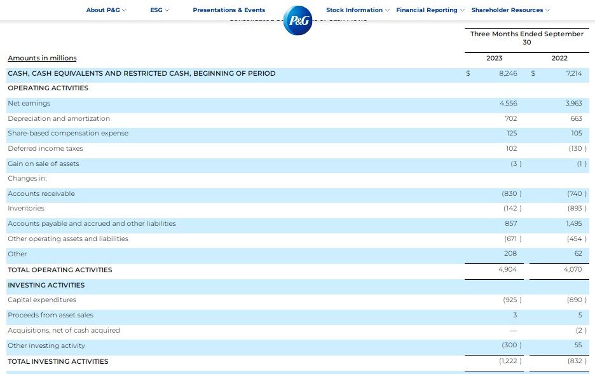Select 'Three Months Ended September 30' header
Screen dimensions: 595x374
click(x=527, y=38)
